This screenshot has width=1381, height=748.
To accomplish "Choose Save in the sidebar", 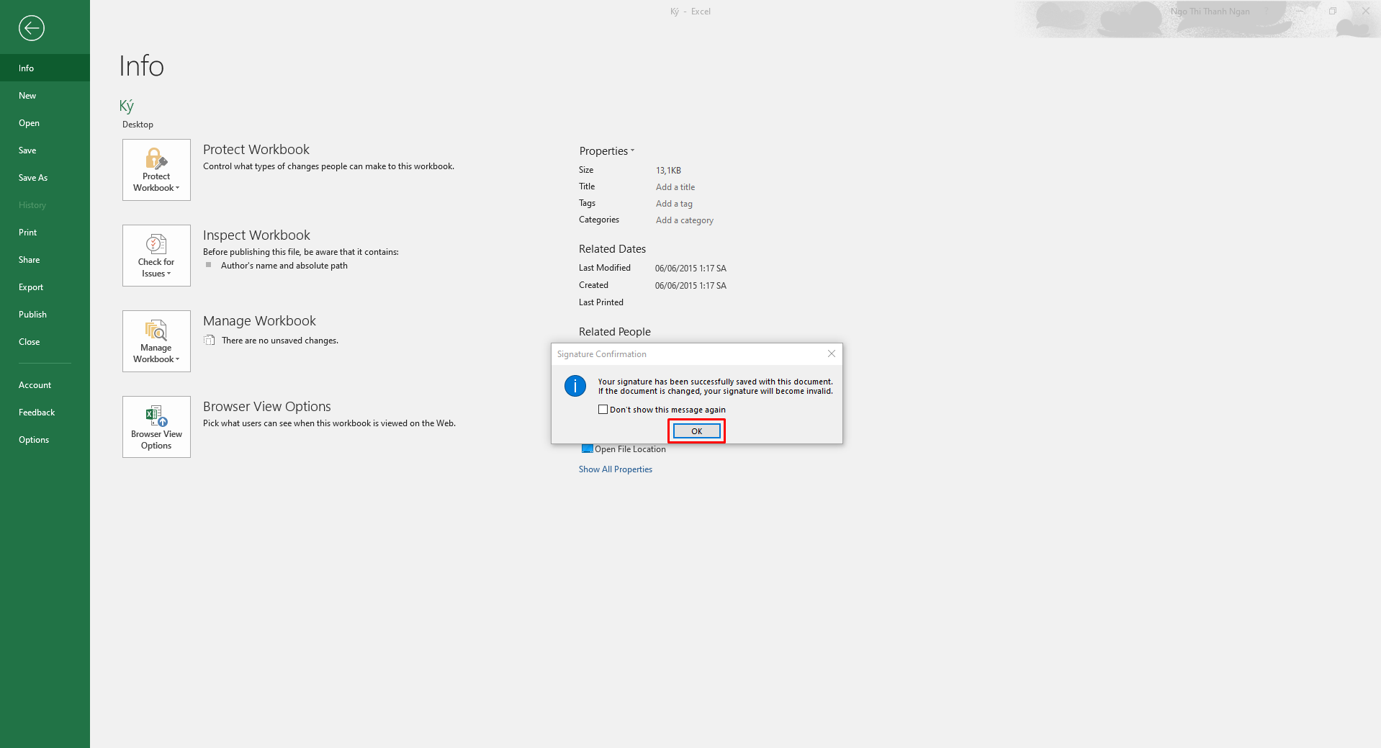I will 45,150.
